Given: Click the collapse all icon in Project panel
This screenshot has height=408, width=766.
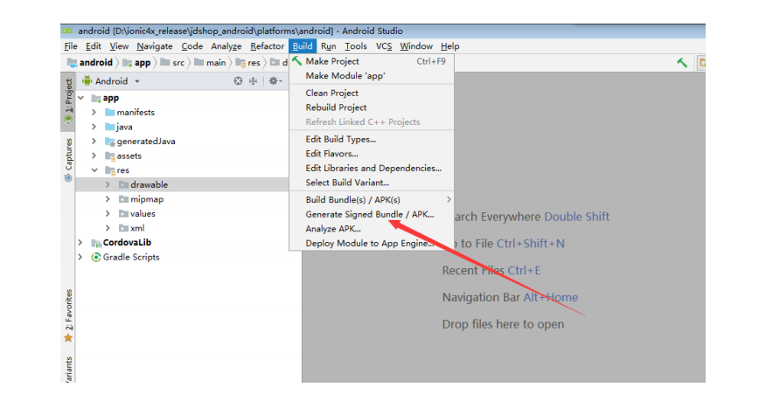Looking at the screenshot, I should [x=254, y=81].
